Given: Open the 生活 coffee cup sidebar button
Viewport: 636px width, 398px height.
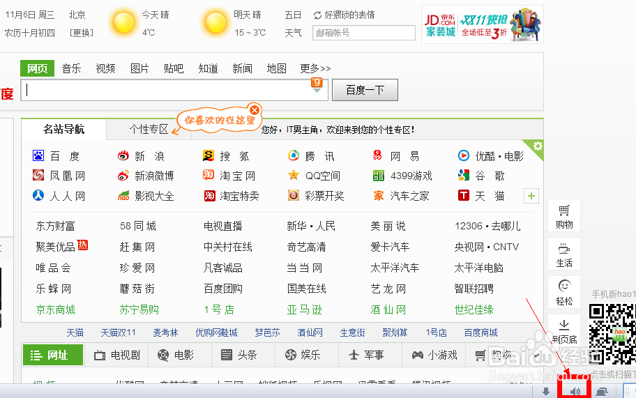Looking at the screenshot, I should coord(564,254).
